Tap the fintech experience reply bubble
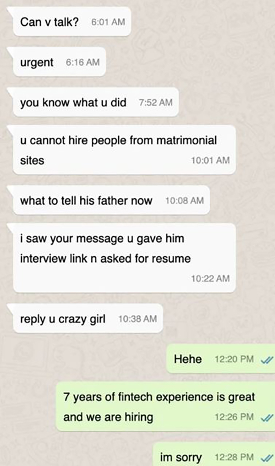The image size is (275, 466). click(x=165, y=406)
